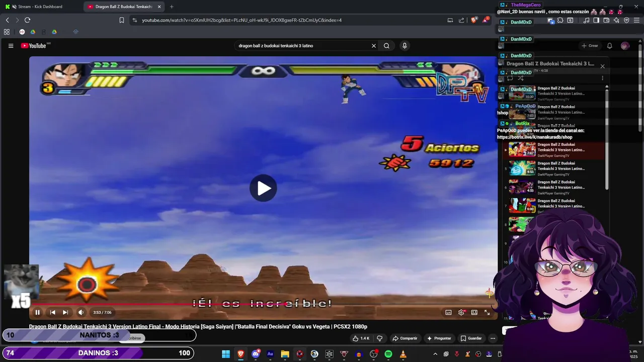Open Brave Shields lion icon

(474, 20)
